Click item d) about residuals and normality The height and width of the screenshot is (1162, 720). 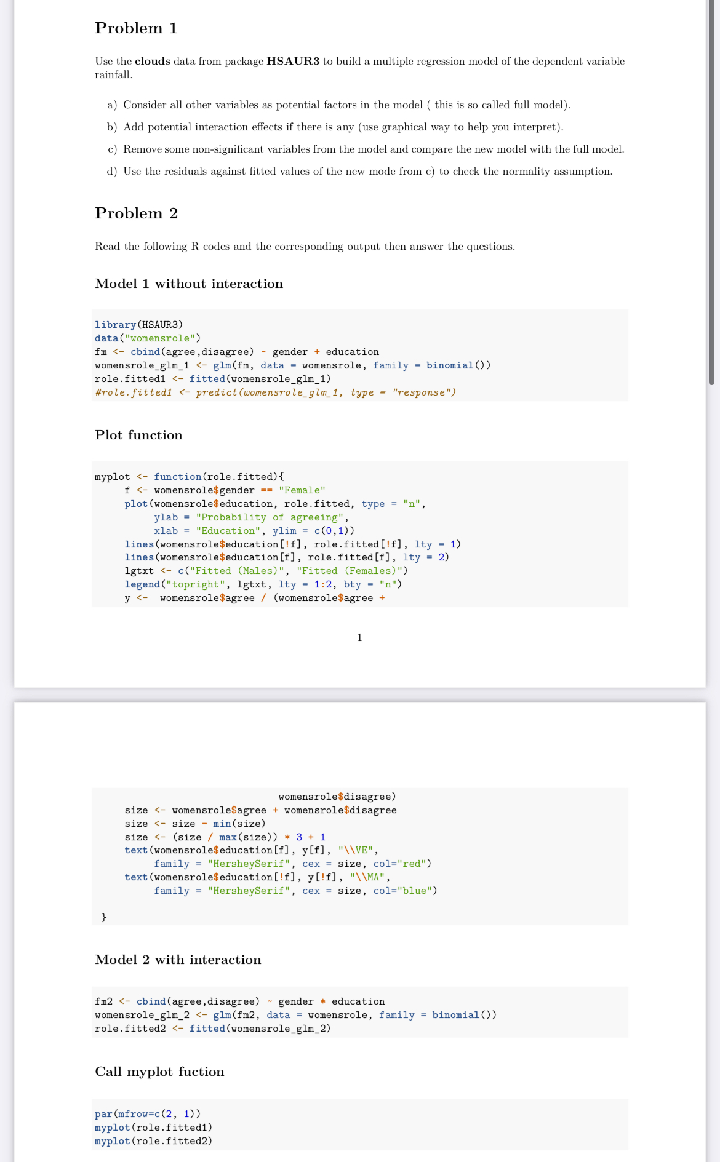pyautogui.click(x=360, y=171)
